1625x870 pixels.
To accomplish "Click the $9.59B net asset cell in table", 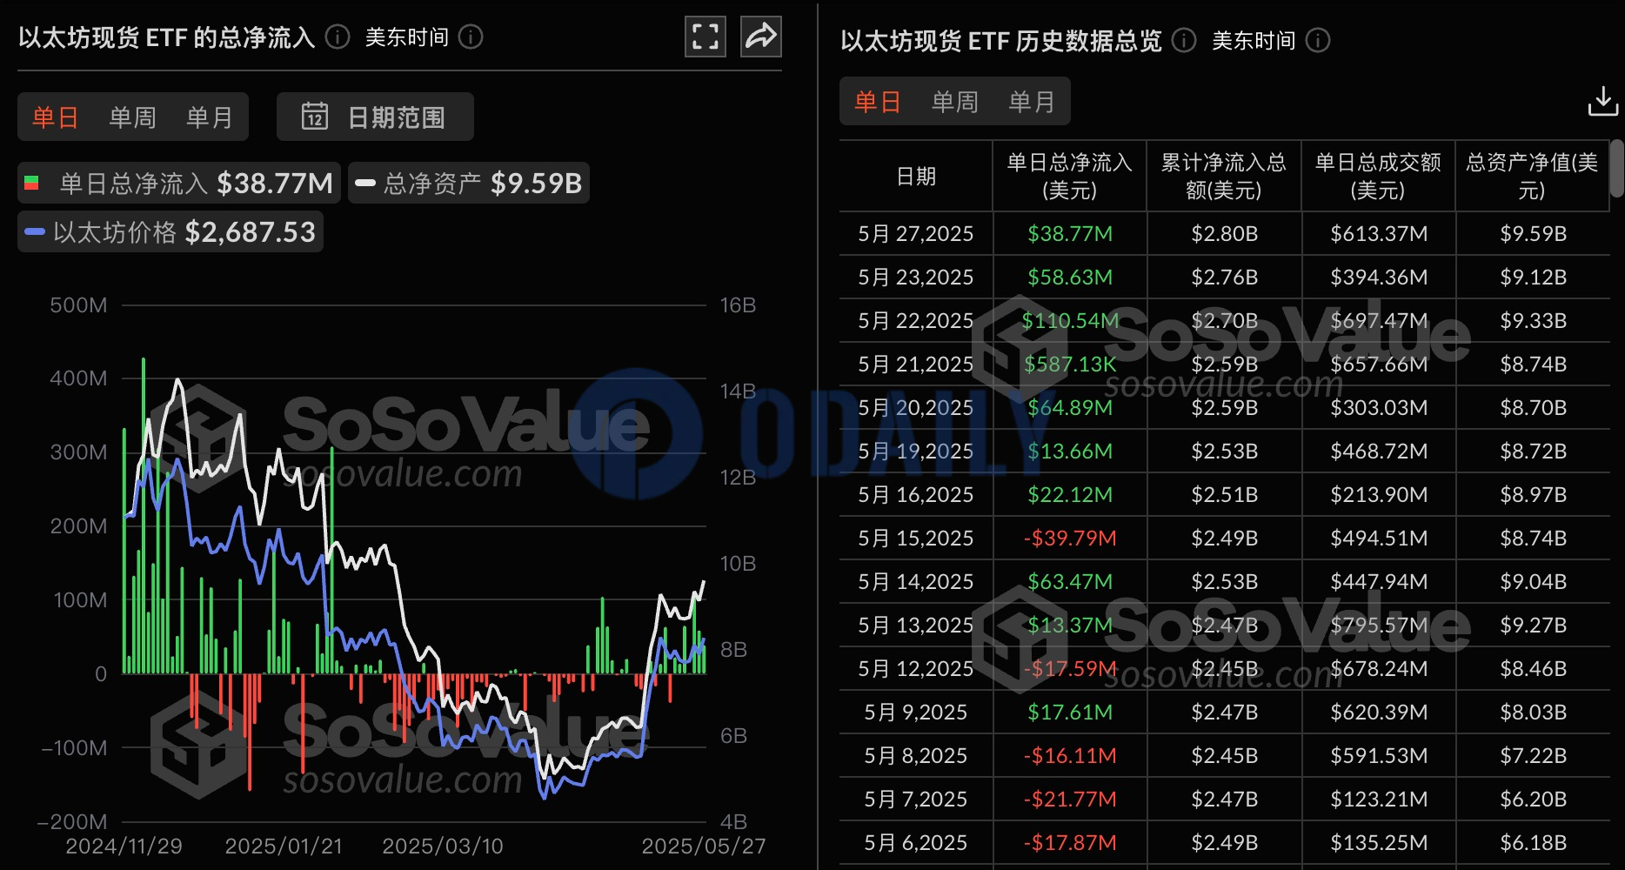I will click(x=1533, y=233).
